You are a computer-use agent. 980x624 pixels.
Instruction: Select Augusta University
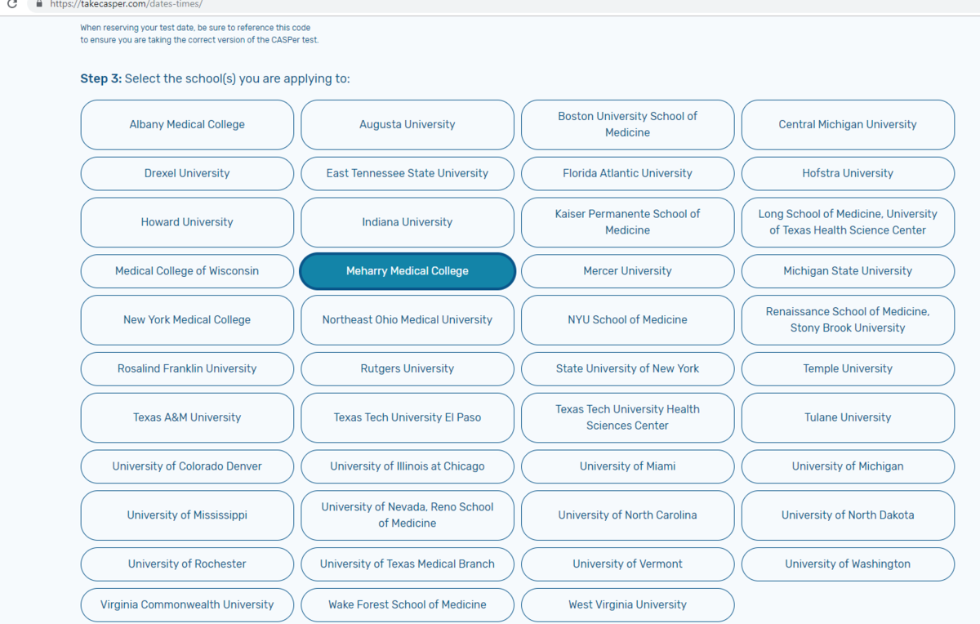pyautogui.click(x=408, y=124)
